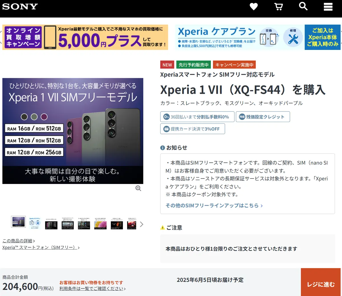Click the 36回払いまで分割払手数料0% button
Image resolution: width=342 pixels, height=296 pixels.
click(x=197, y=117)
